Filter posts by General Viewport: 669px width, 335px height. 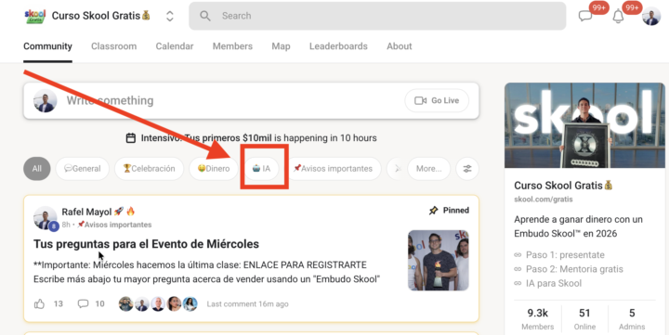pos(83,168)
